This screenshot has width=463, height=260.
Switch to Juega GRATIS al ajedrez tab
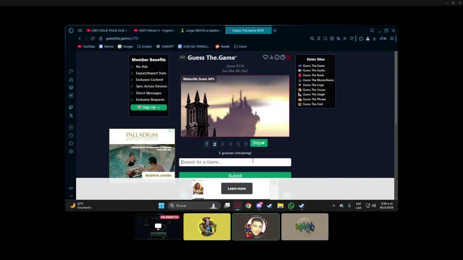pos(201,31)
